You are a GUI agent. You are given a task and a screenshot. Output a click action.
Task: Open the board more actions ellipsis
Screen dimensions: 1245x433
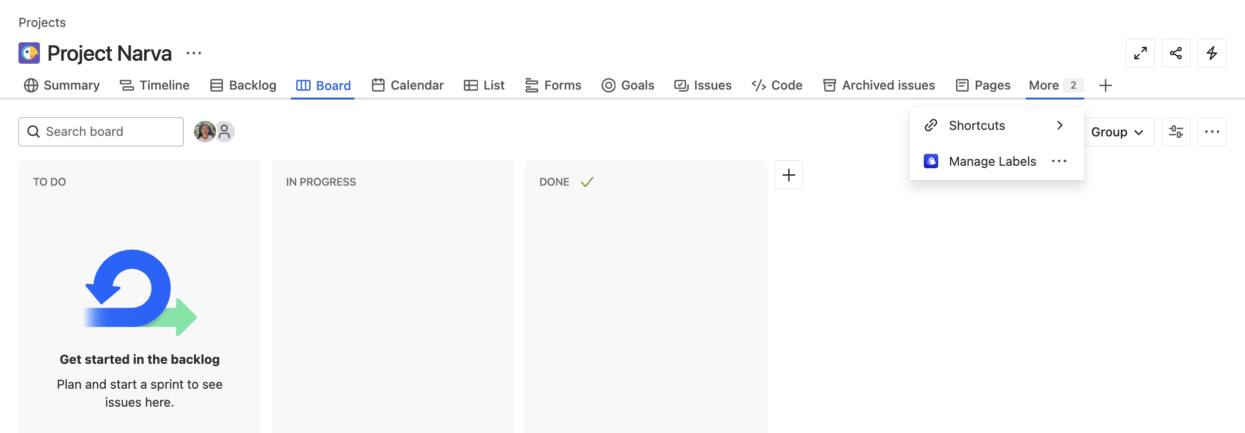pyautogui.click(x=1212, y=132)
